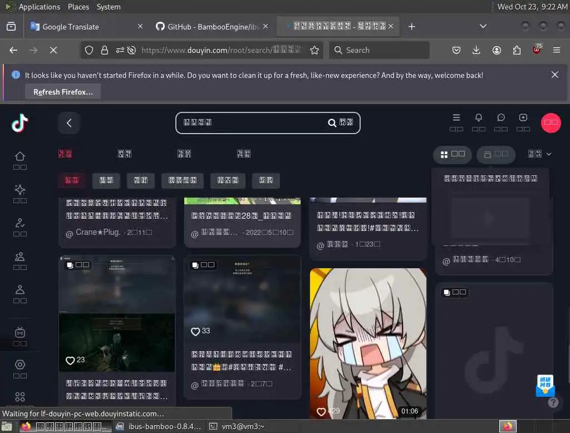
Task: Dismiss the Firefox notification bar
Action: [x=555, y=75]
